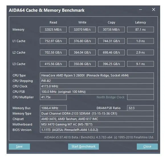Click the CPU Stepping value PiR-B2
This screenshot has width=165, height=159.
point(97,81)
